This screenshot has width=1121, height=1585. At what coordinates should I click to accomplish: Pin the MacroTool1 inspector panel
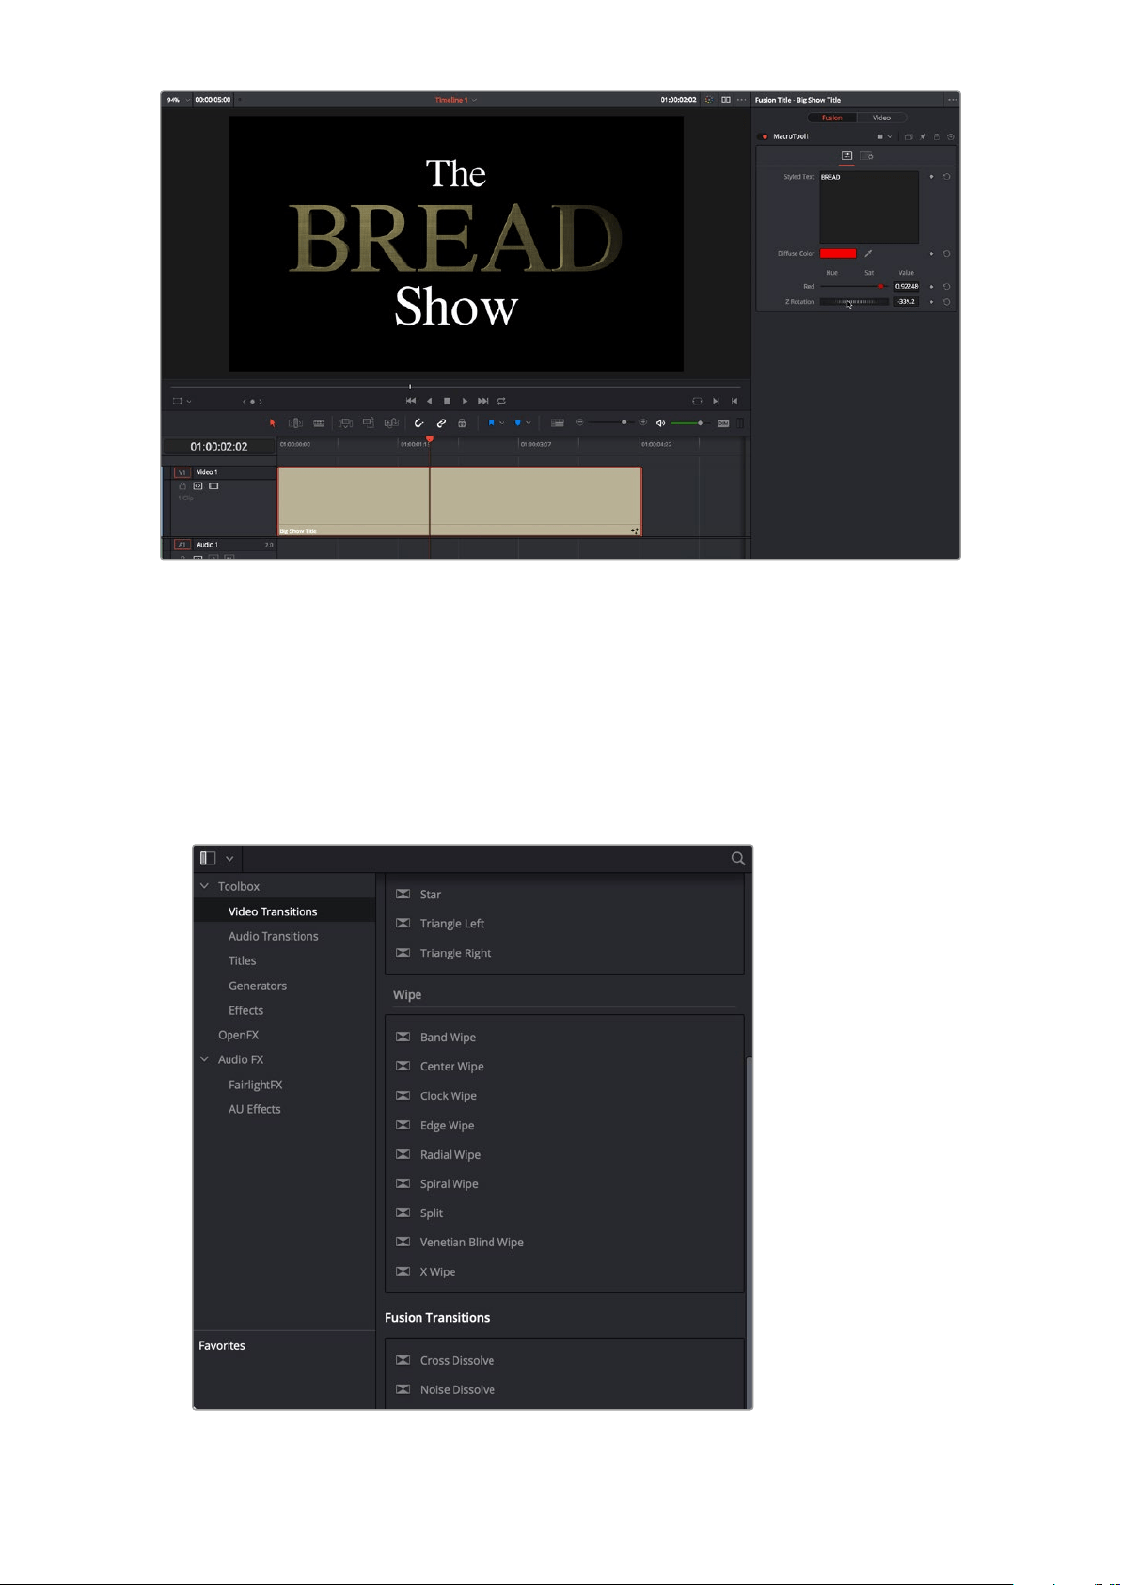click(x=923, y=136)
